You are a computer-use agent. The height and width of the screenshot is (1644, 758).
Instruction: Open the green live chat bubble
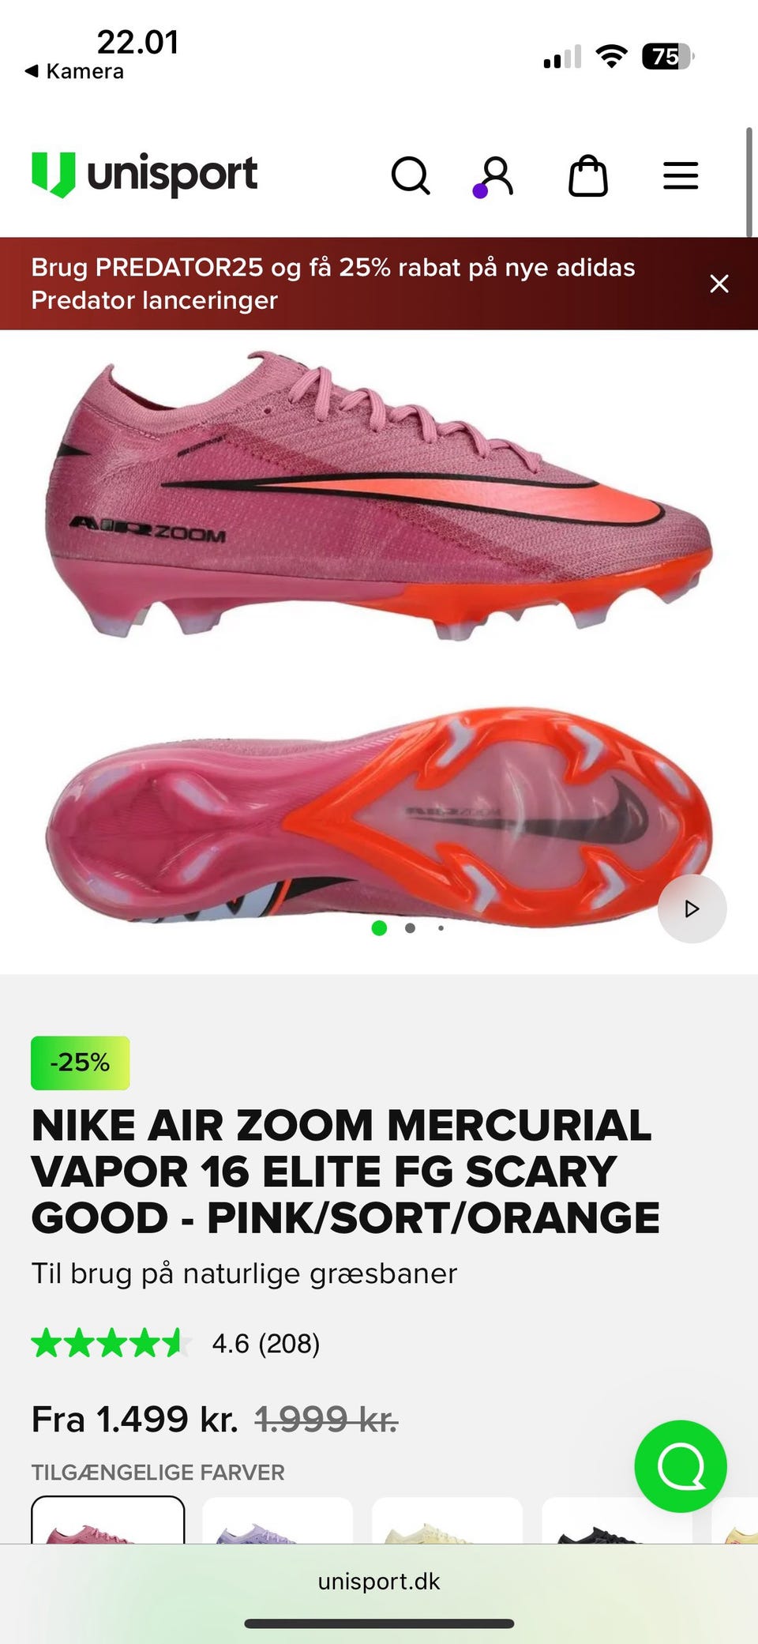click(x=681, y=1466)
